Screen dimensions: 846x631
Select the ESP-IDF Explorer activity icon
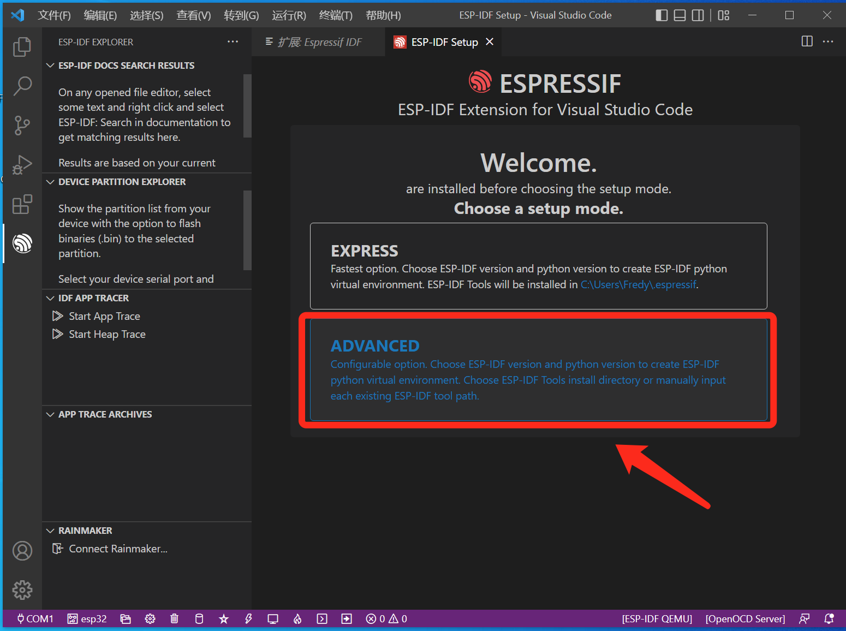click(x=22, y=243)
